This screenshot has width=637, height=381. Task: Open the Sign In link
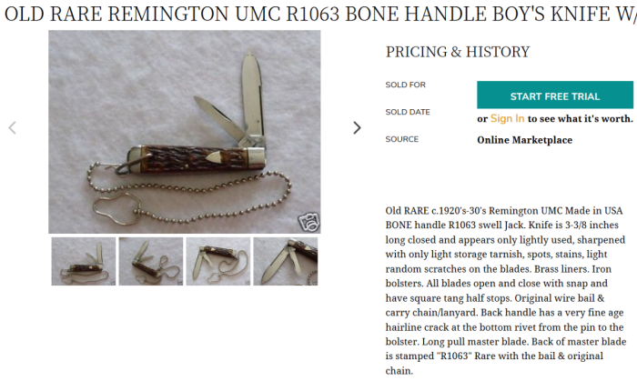[508, 118]
